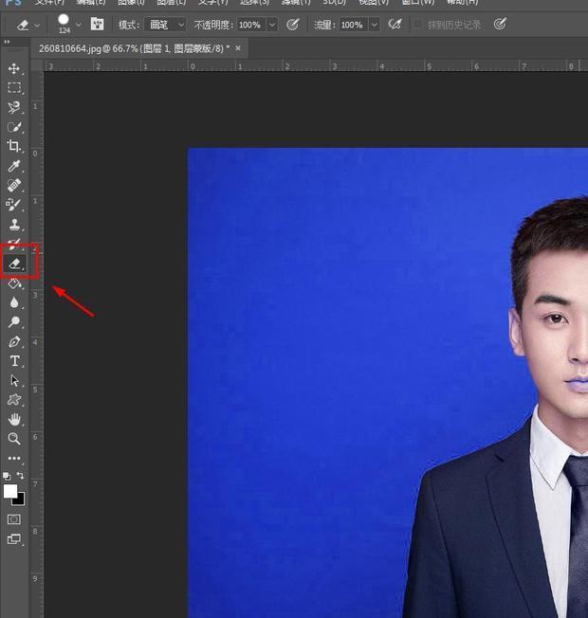Enable Erase to History checkbox
The height and width of the screenshot is (618, 588).
click(x=417, y=25)
